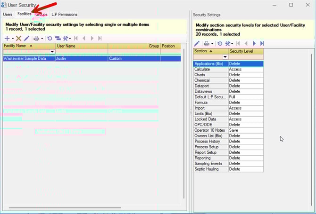316x214 pixels.
Task: Click edit pencil in left toolbar
Action: pos(26,38)
